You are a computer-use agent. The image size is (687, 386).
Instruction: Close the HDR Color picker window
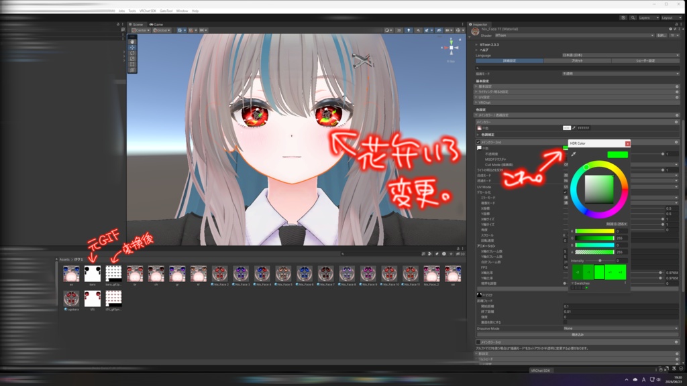tap(627, 143)
